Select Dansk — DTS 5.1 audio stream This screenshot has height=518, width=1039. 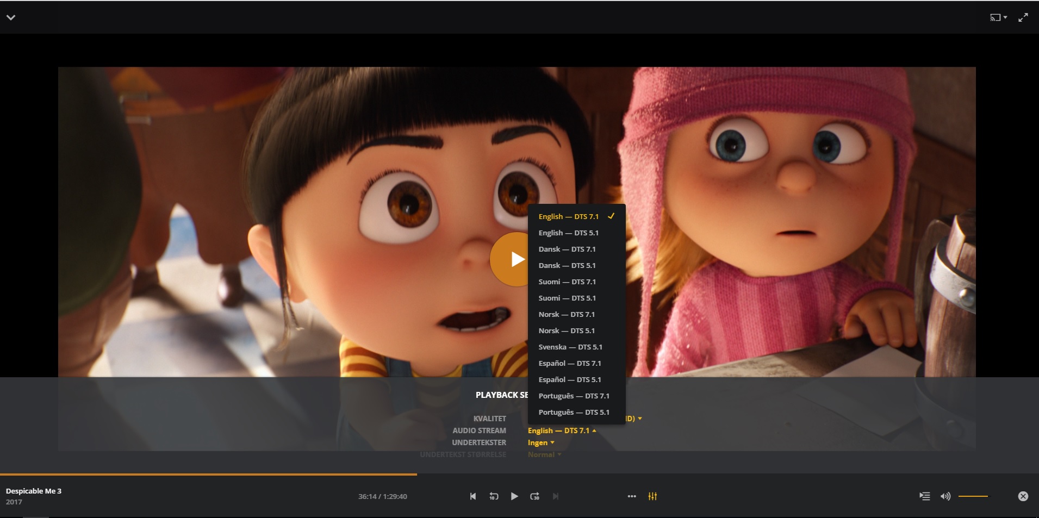click(576, 265)
